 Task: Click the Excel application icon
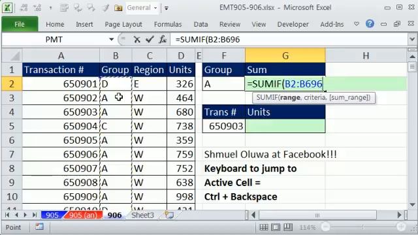coord(7,8)
